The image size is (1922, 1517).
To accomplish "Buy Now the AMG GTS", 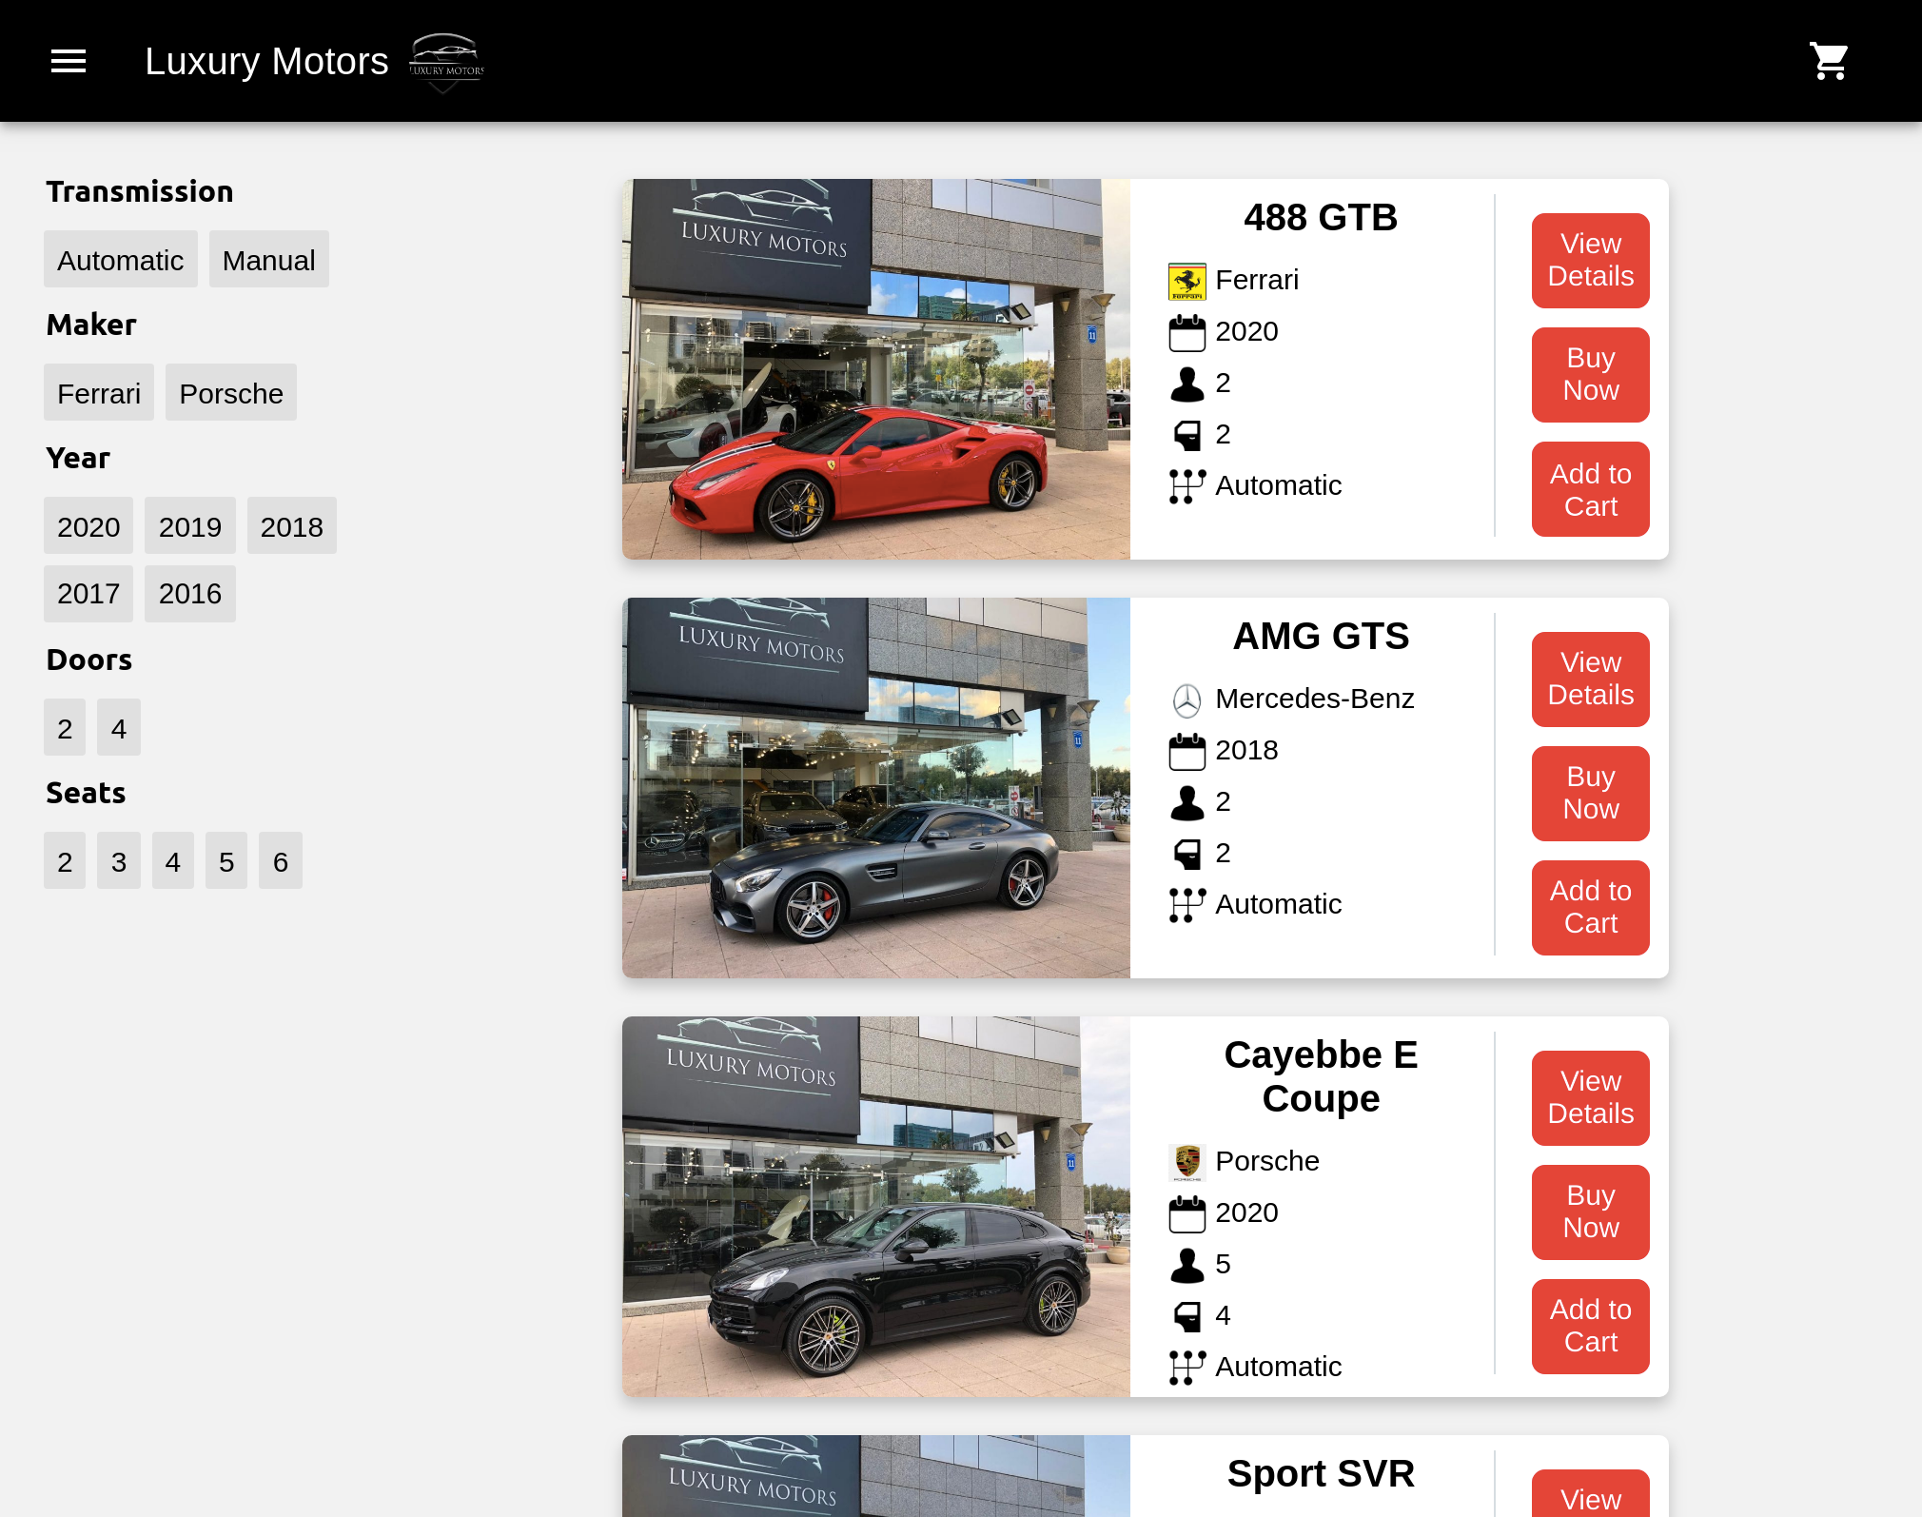I will tap(1591, 794).
